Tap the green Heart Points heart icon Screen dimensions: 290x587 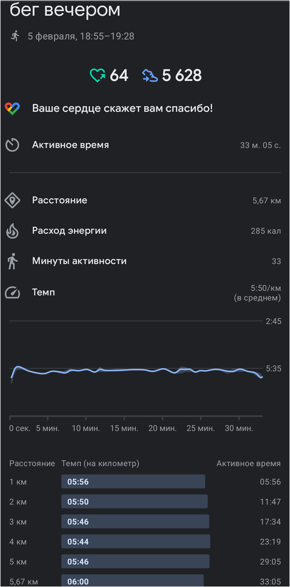[97, 75]
